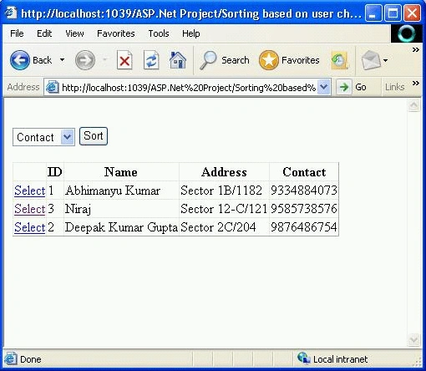Click the Address column header

224,172
